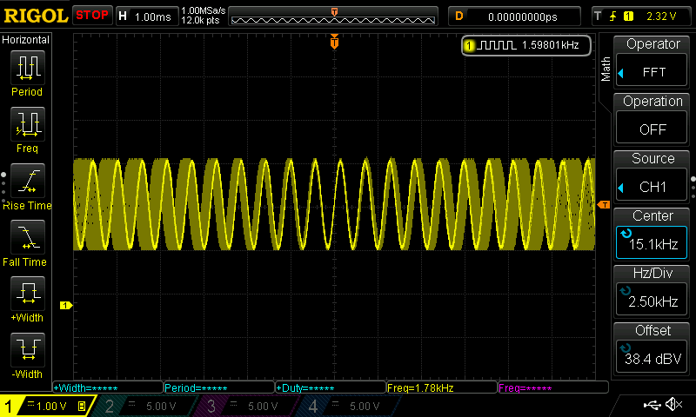Open the Operator FFT selector
The width and height of the screenshot is (696, 417).
tap(653, 63)
